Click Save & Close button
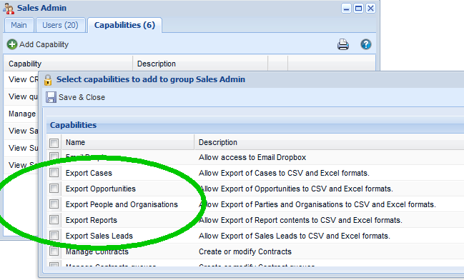This screenshot has width=464, height=280. coord(76,97)
